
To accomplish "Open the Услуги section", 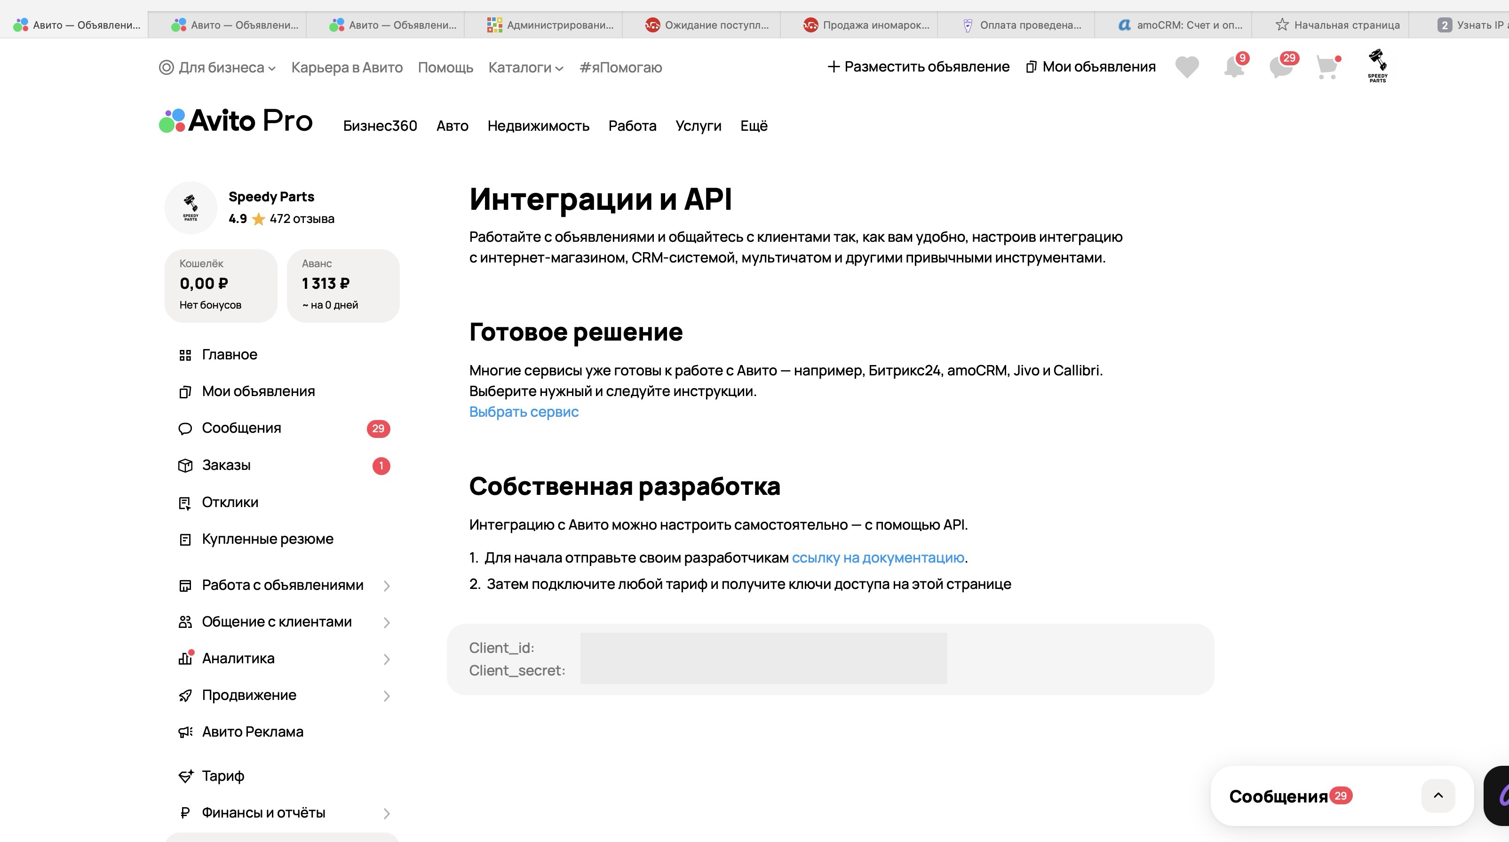I will 698,126.
